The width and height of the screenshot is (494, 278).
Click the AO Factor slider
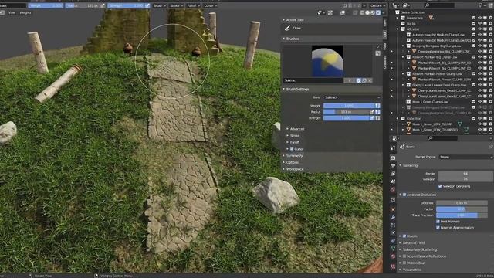462,209
